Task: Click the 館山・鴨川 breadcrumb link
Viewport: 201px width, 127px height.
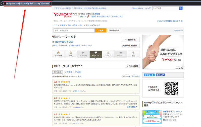Action: click(x=72, y=25)
